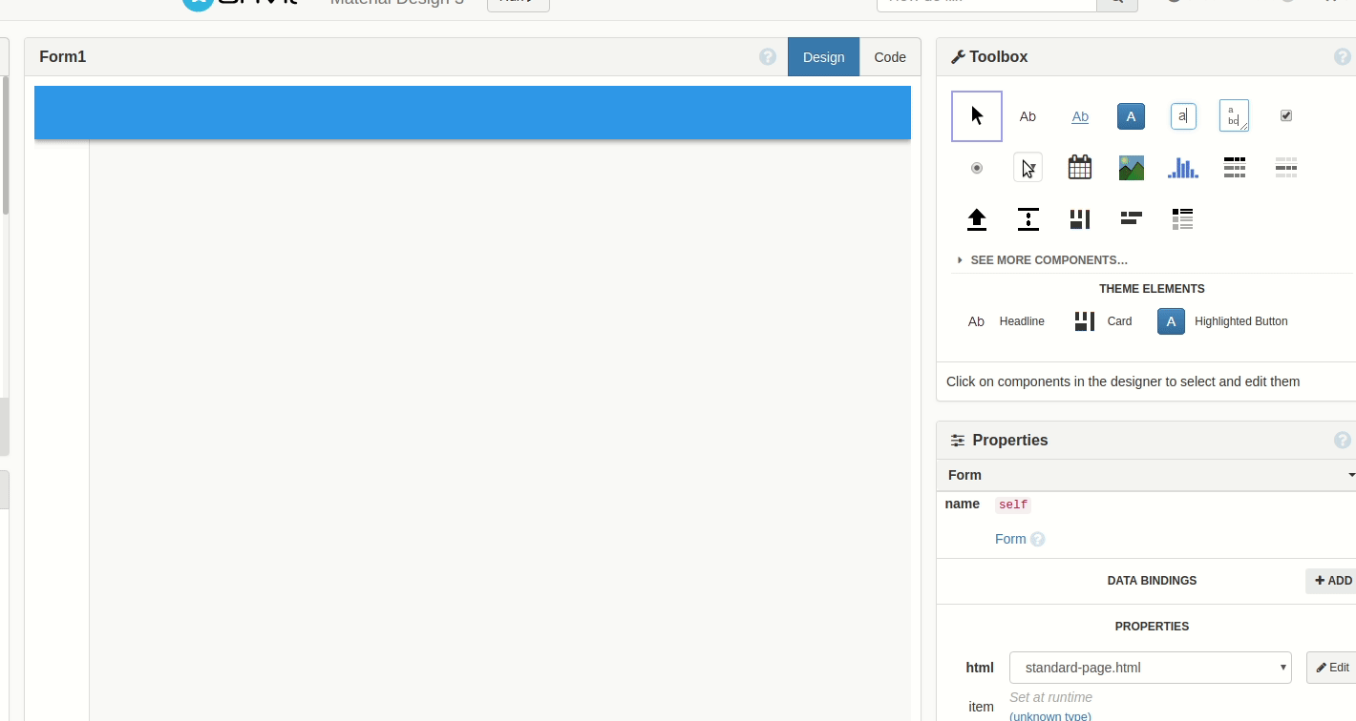Pick the DropDown component in Toolbox

coord(1028,168)
